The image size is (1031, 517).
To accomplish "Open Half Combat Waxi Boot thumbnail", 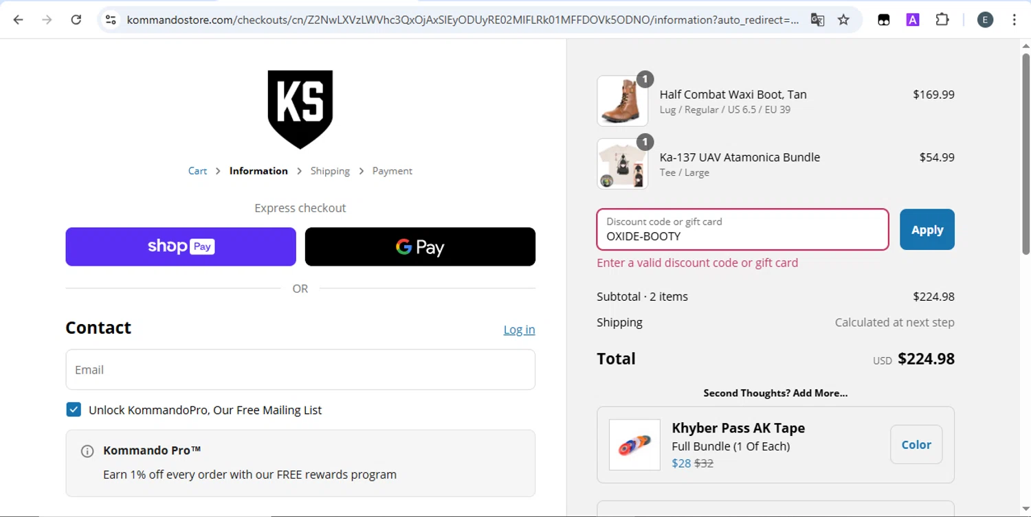I will [622, 101].
